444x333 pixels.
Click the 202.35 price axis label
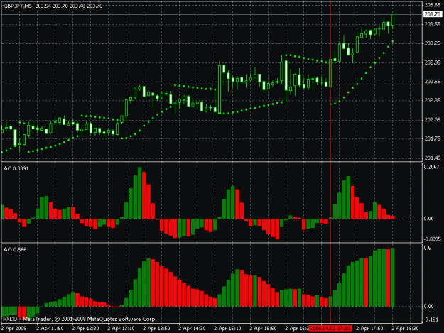[433, 100]
